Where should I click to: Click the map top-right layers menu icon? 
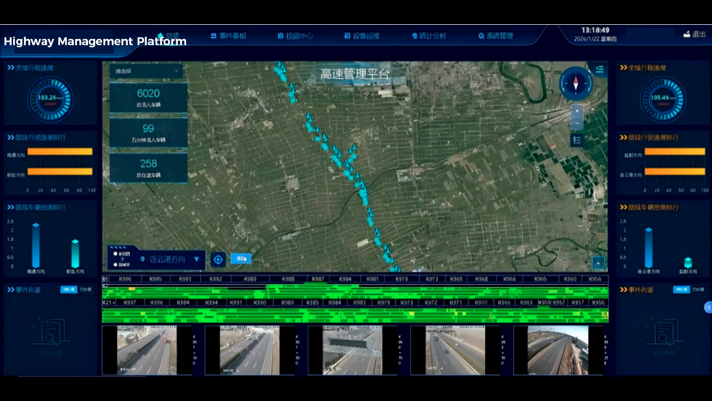(x=599, y=69)
